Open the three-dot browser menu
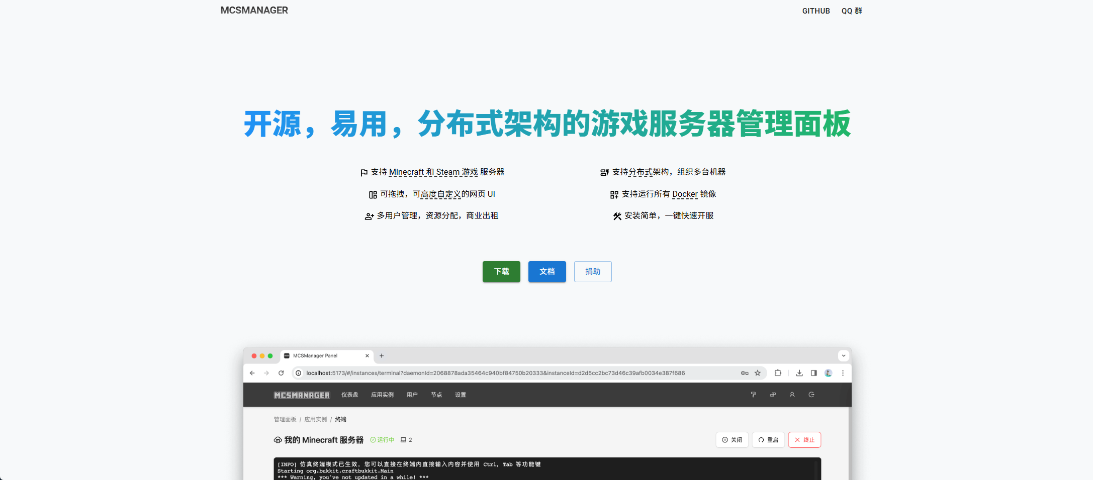 point(843,373)
